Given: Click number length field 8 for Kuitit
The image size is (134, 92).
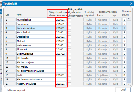Looking at the screenshot, I should [x=124, y=75].
